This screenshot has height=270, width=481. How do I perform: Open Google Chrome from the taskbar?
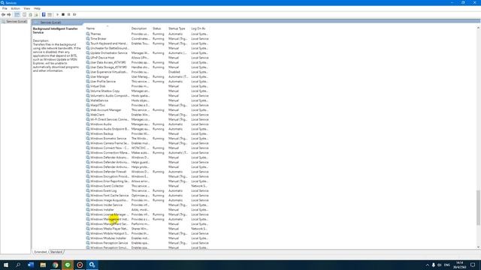coord(55,265)
